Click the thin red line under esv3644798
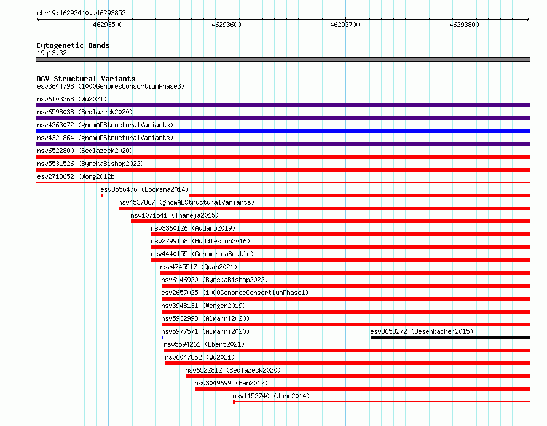This screenshot has width=547, height=426. coord(283,92)
